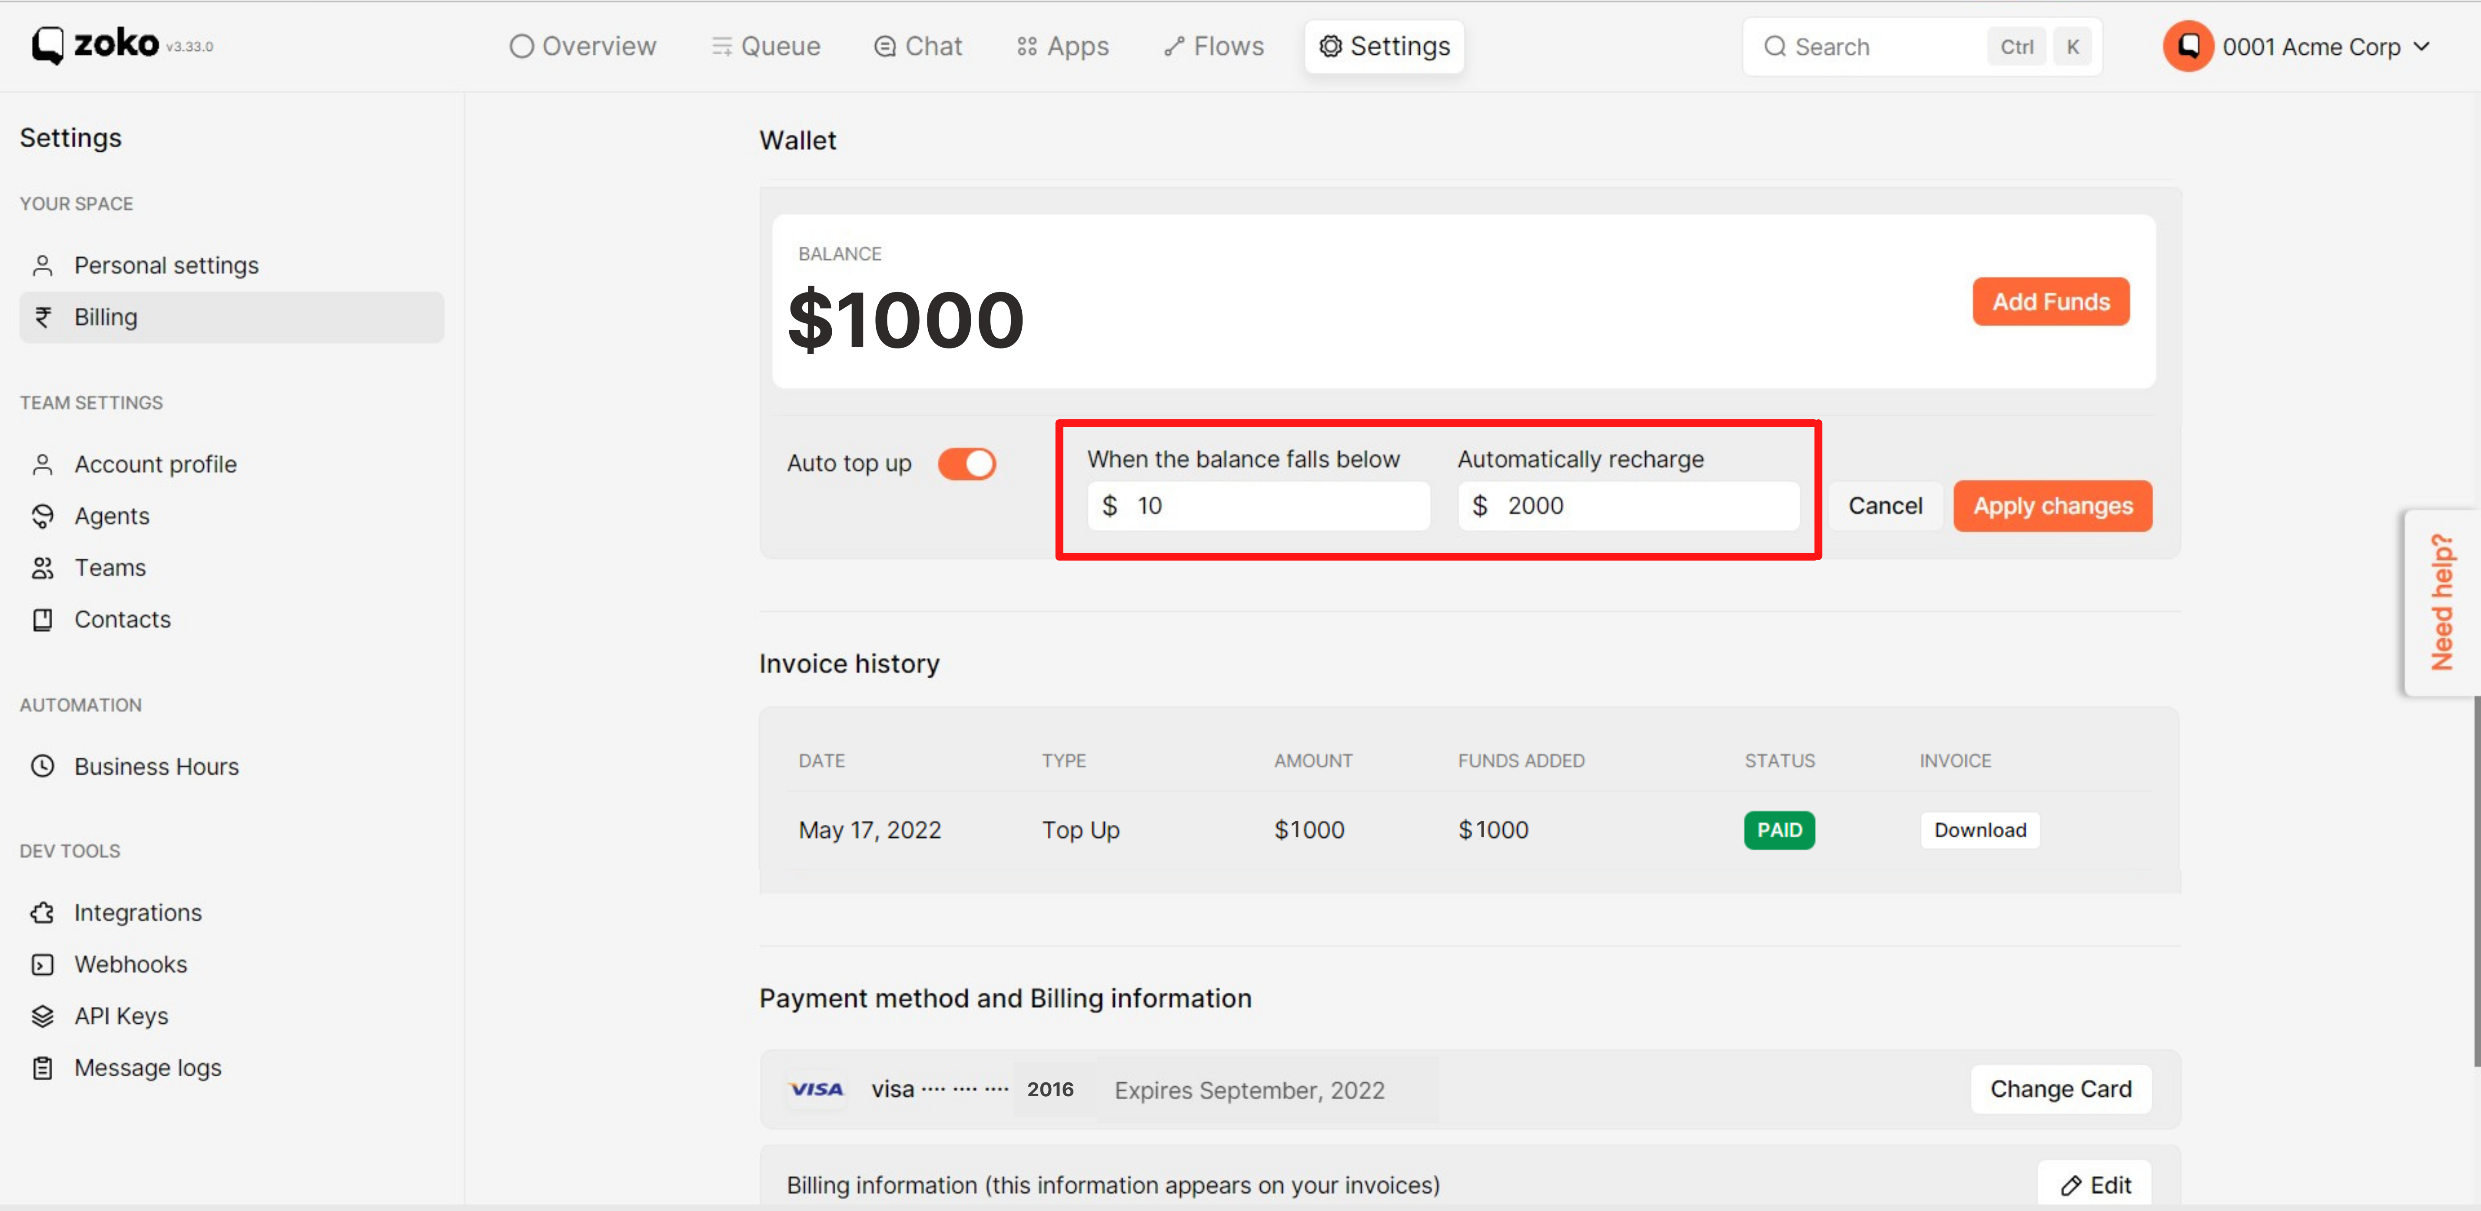Image resolution: width=2481 pixels, height=1211 pixels.
Task: Click the Teams people icon
Action: click(x=43, y=568)
